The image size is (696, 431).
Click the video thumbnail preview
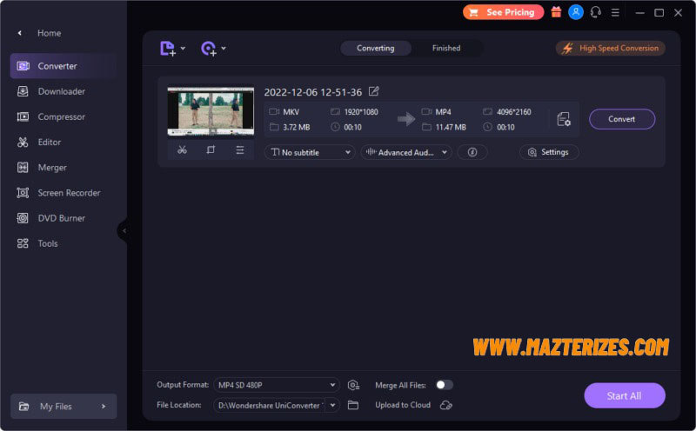211,111
